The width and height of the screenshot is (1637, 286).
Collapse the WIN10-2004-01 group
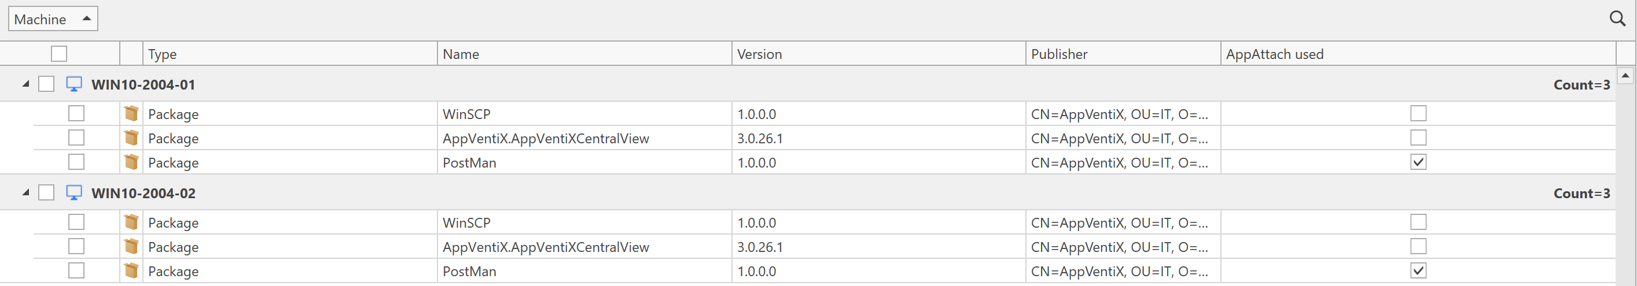[25, 84]
